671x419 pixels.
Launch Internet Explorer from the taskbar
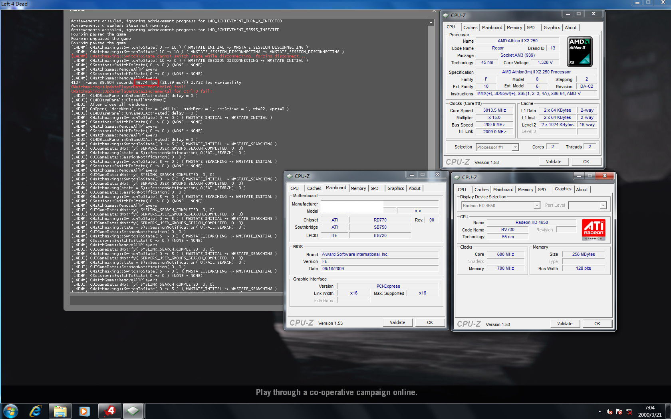[36, 411]
